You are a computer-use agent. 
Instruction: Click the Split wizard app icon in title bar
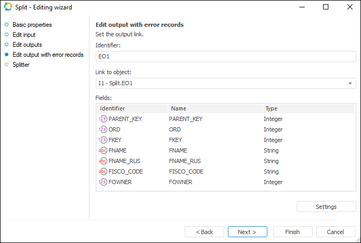pyautogui.click(x=7, y=7)
